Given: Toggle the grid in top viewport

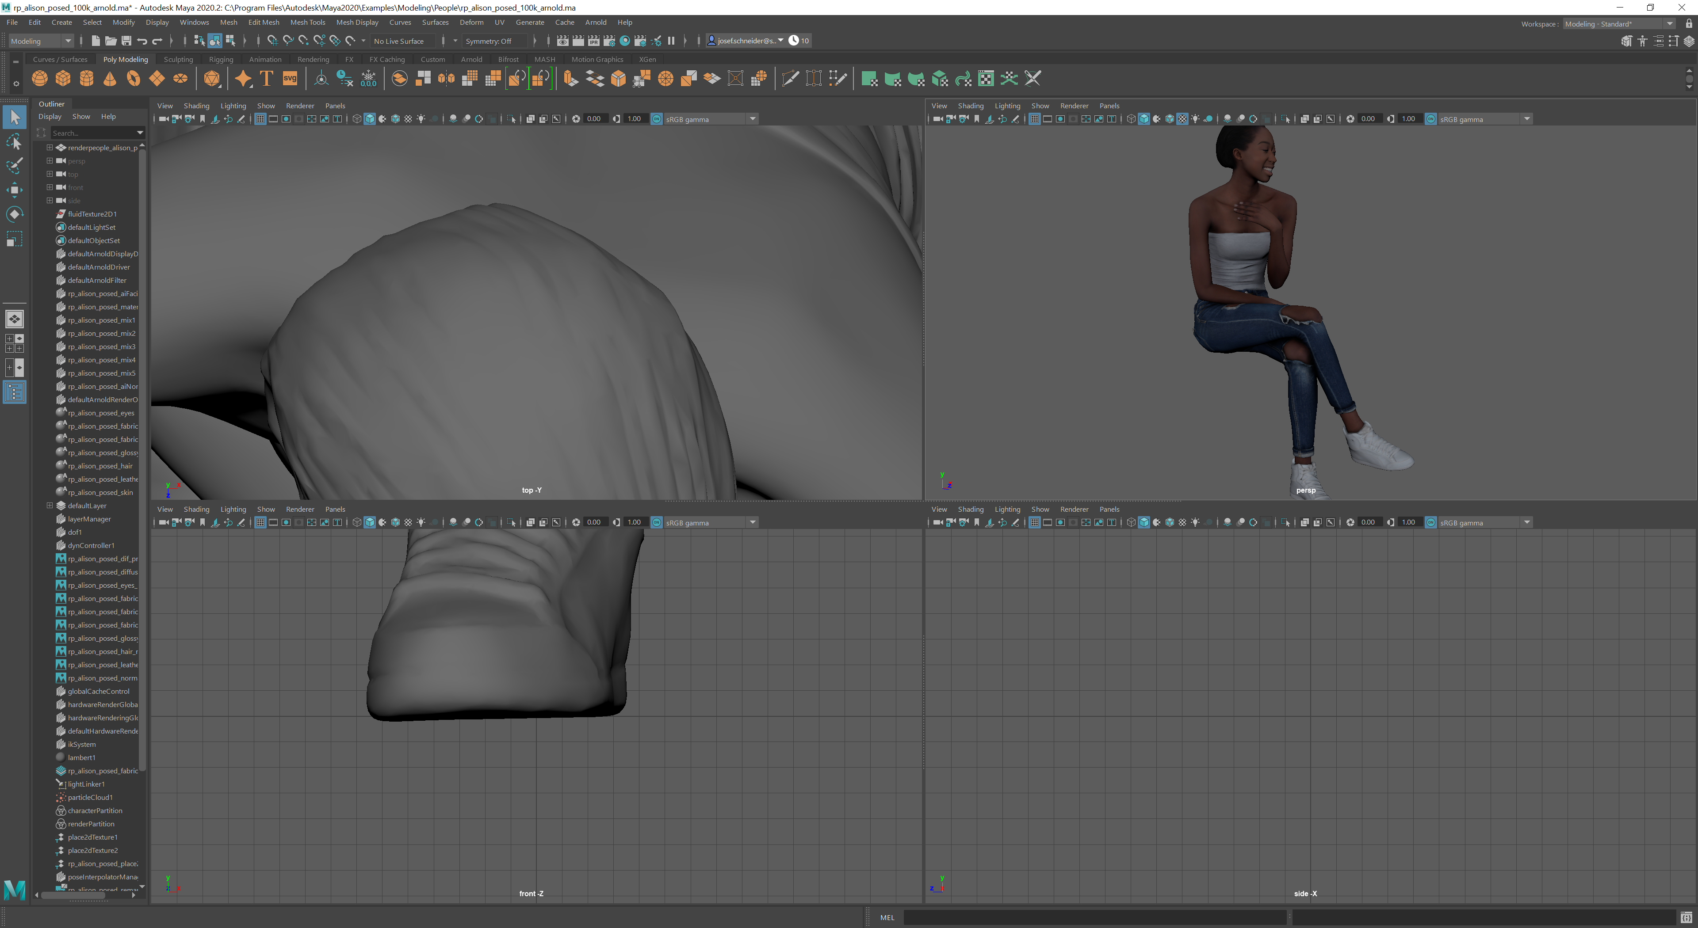Looking at the screenshot, I should coord(260,119).
